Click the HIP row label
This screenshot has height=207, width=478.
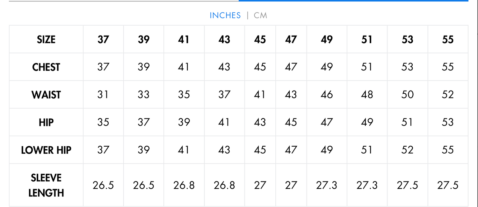coord(46,123)
